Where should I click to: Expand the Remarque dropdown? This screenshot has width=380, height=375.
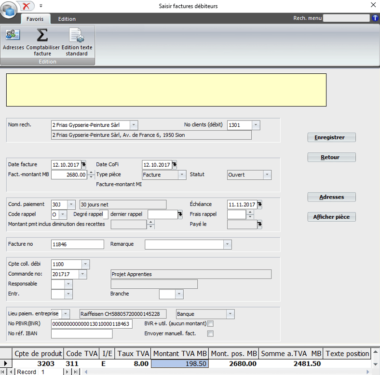pyautogui.click(x=227, y=244)
